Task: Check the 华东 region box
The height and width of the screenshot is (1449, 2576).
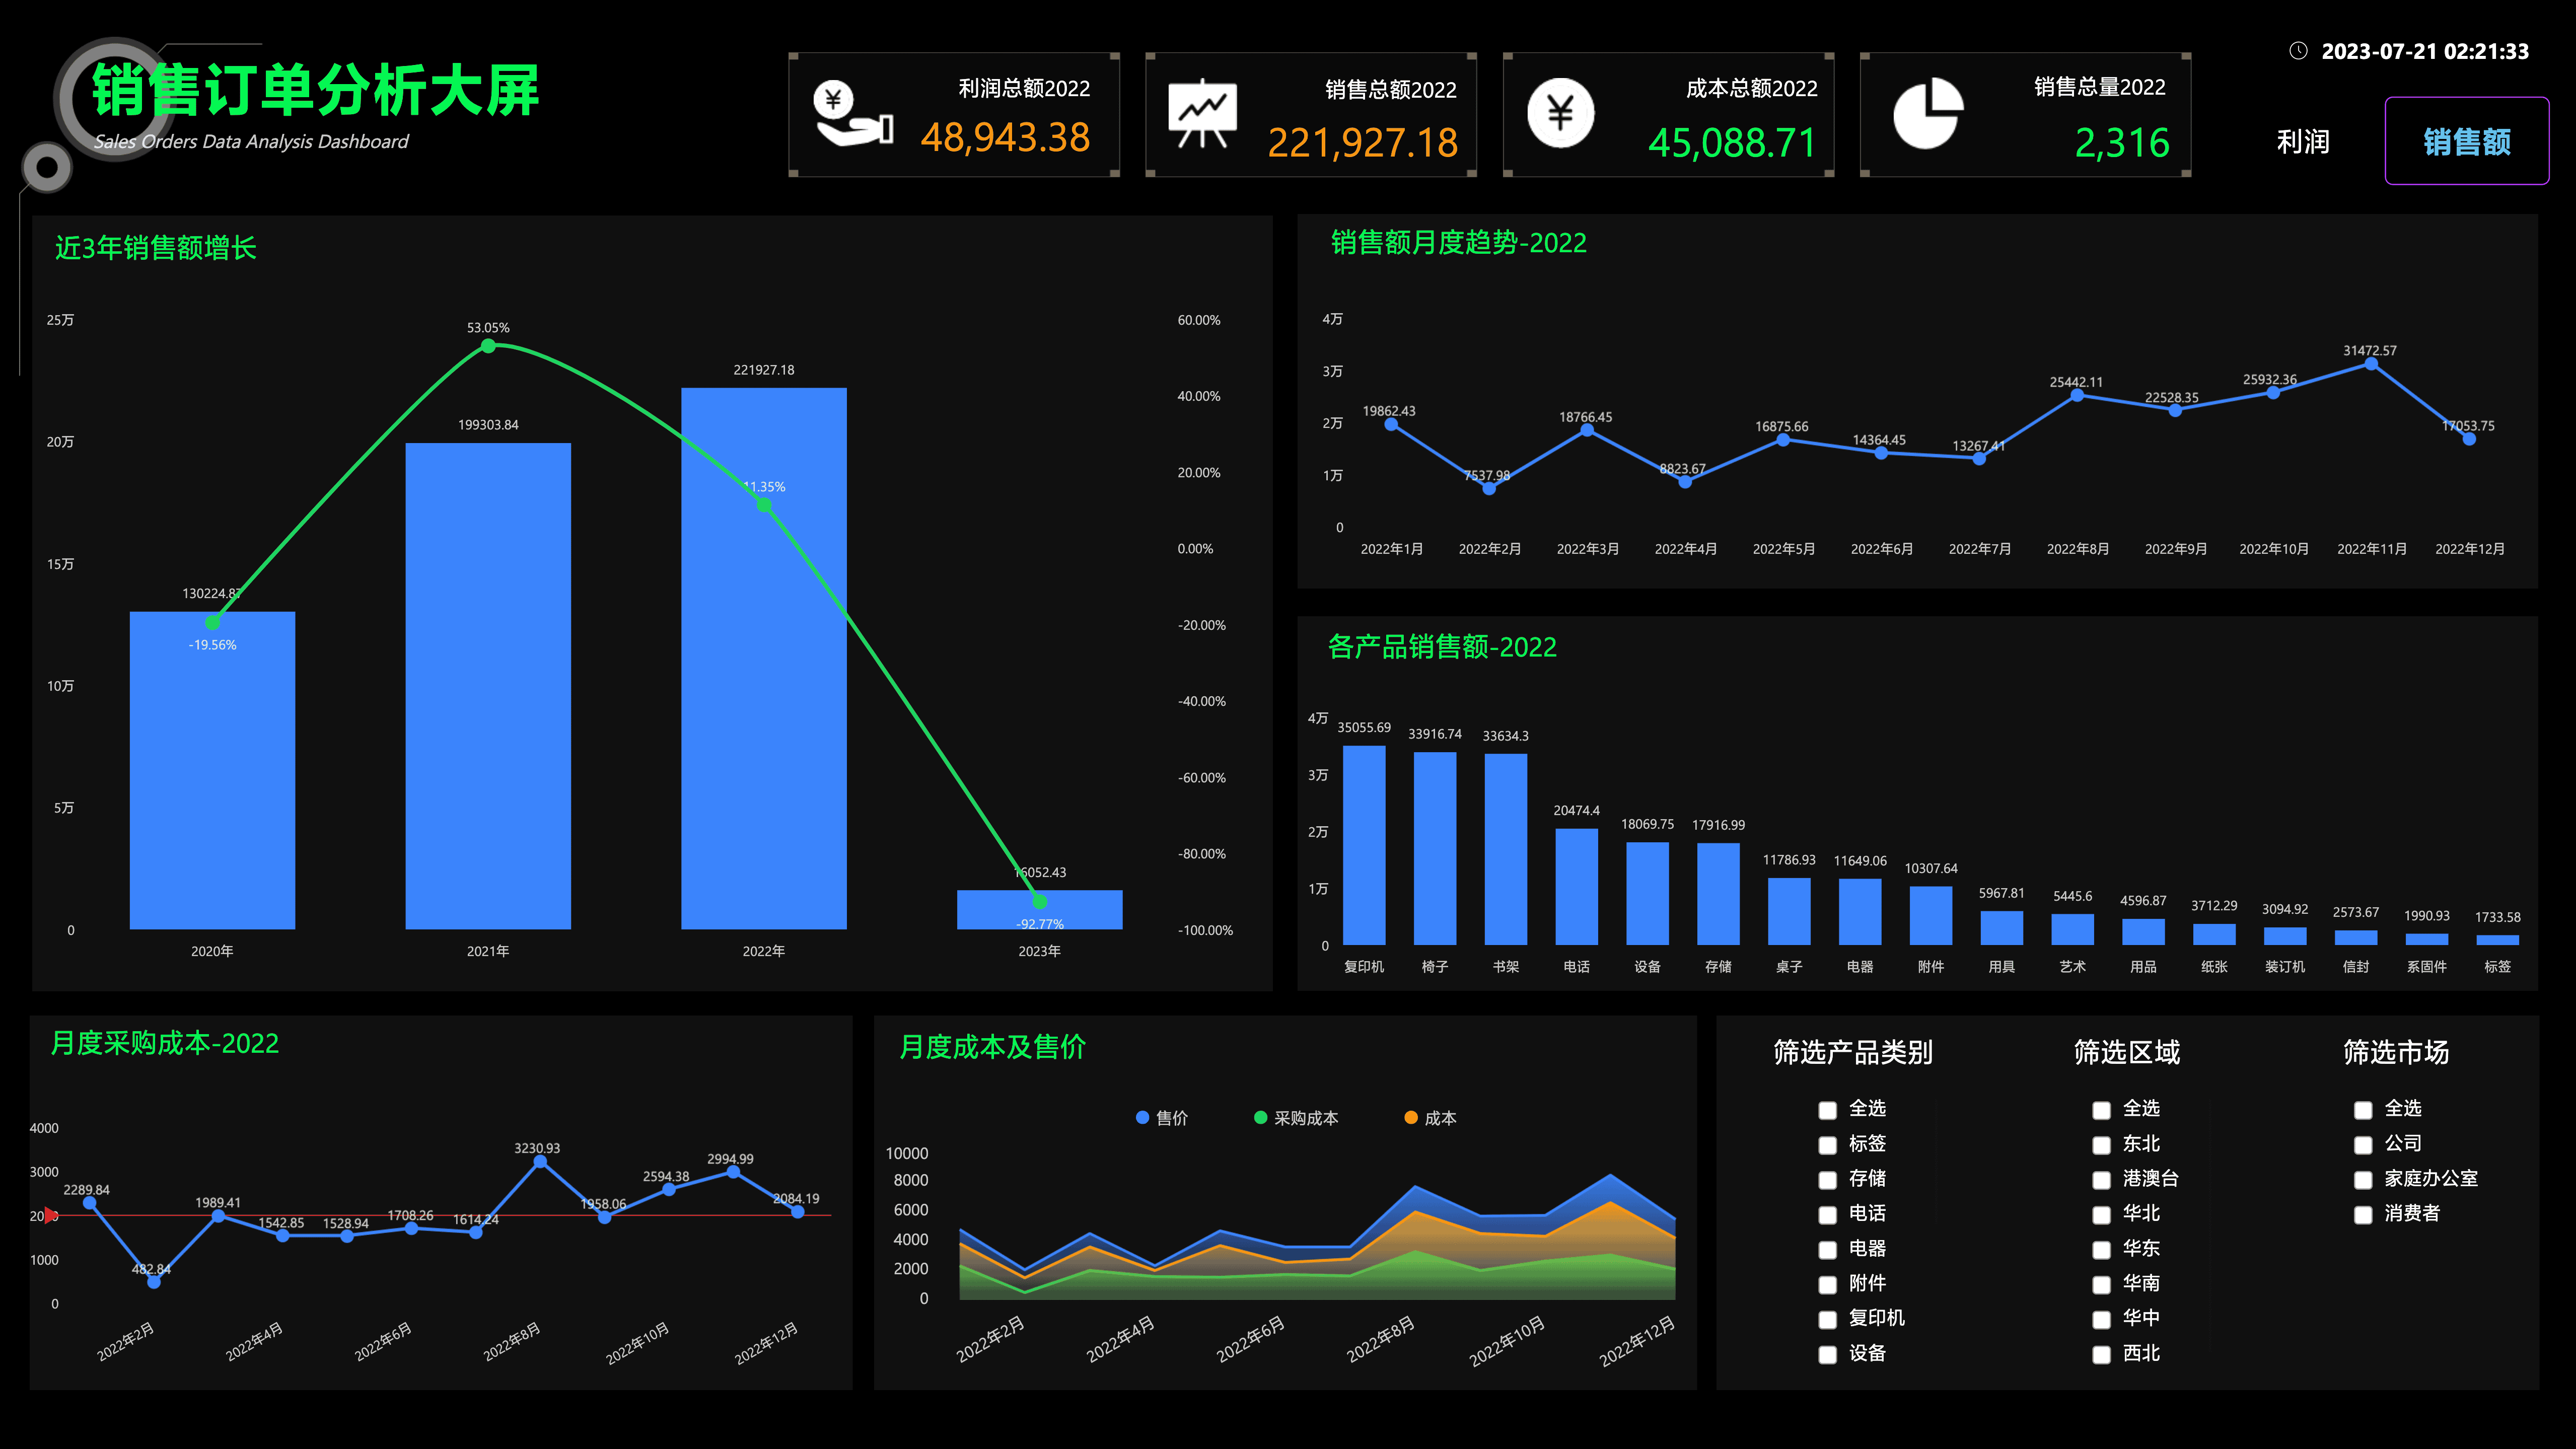Action: point(2101,1250)
